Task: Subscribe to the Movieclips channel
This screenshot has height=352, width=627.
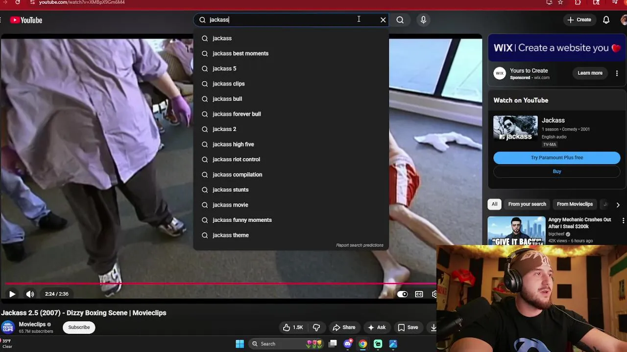Action: [x=79, y=328]
